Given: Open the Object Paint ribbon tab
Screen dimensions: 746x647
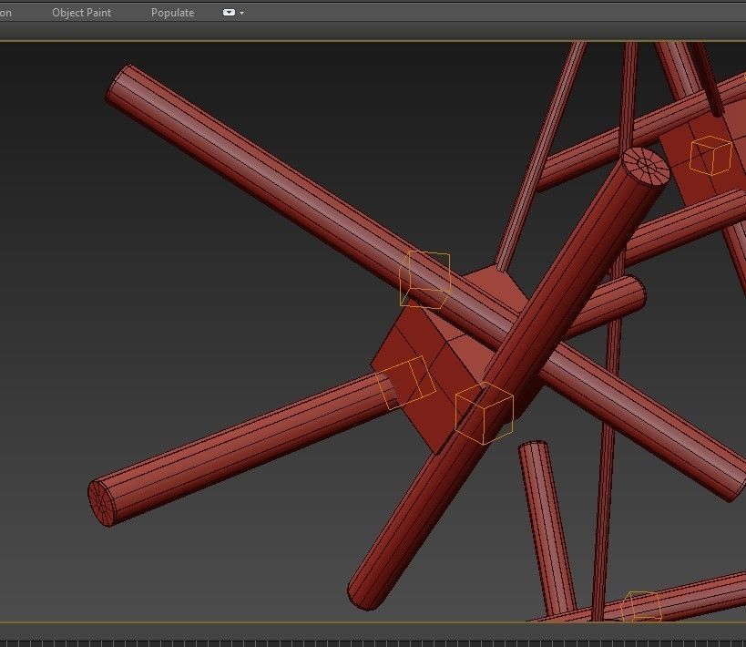Looking at the screenshot, I should (x=81, y=13).
